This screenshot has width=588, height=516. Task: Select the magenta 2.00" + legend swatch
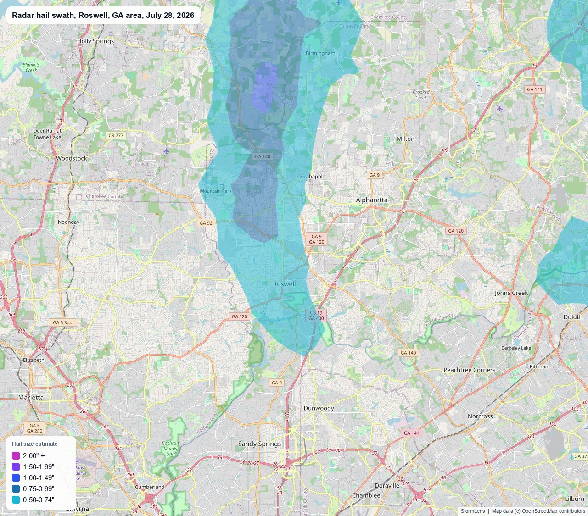pyautogui.click(x=16, y=455)
